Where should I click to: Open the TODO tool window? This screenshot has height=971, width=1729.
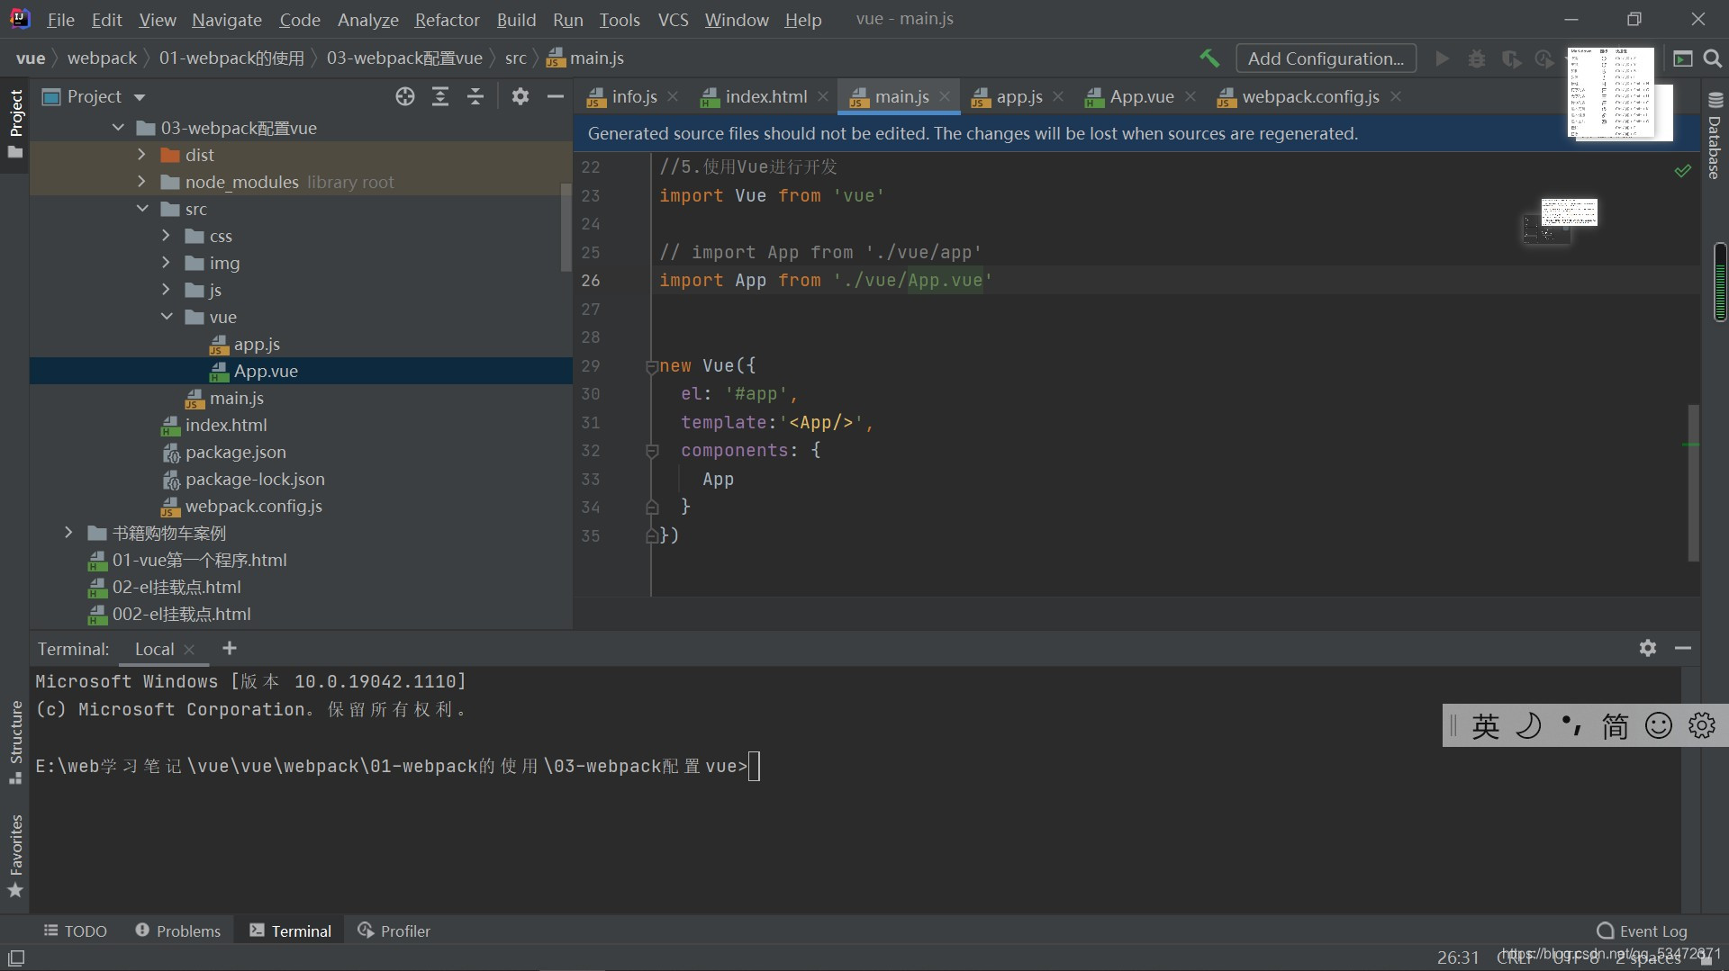(76, 931)
